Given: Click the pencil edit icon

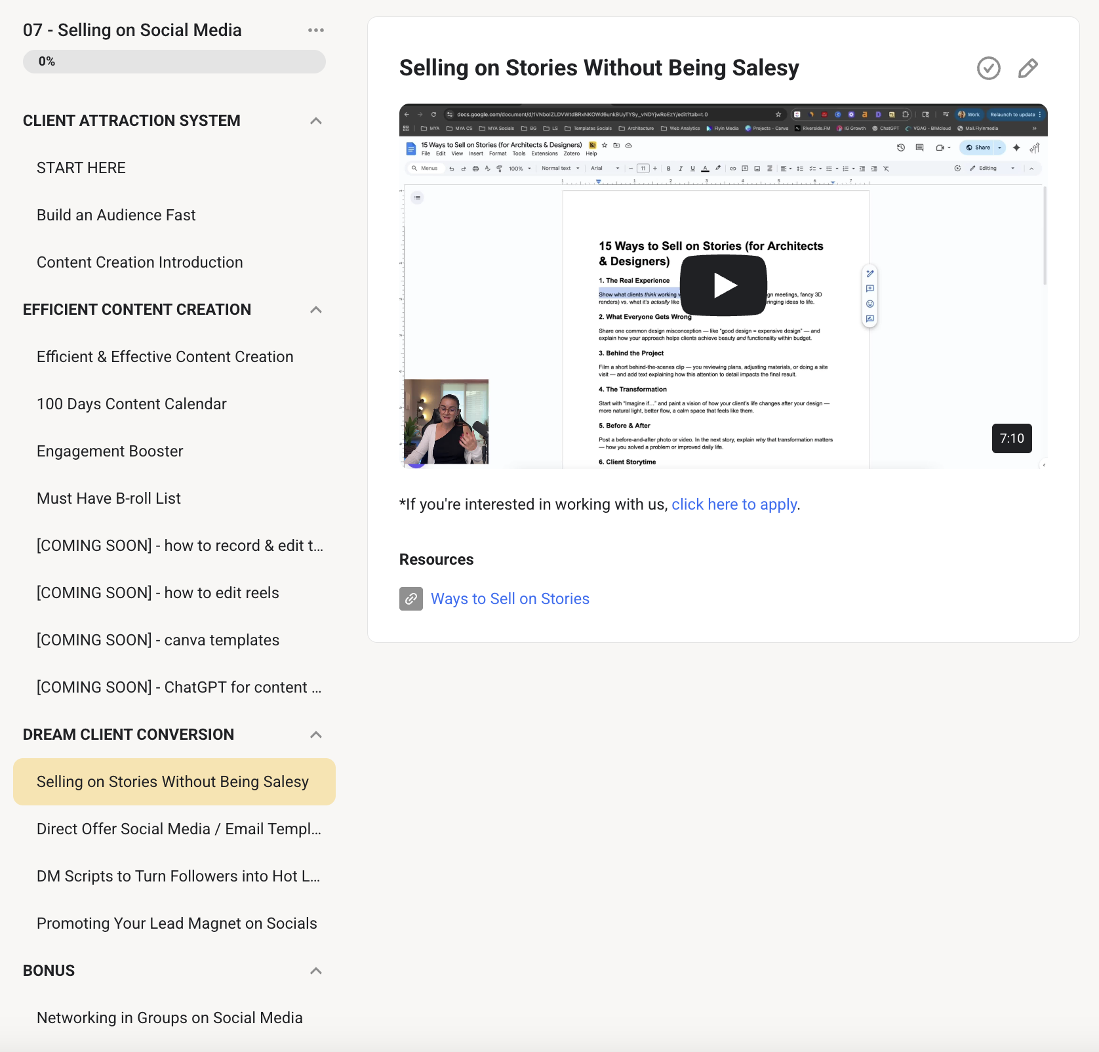Looking at the screenshot, I should pos(1028,68).
